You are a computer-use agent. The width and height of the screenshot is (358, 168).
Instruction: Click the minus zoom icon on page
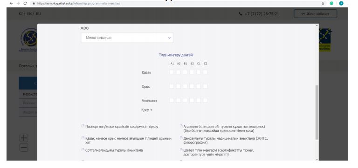(24, 148)
